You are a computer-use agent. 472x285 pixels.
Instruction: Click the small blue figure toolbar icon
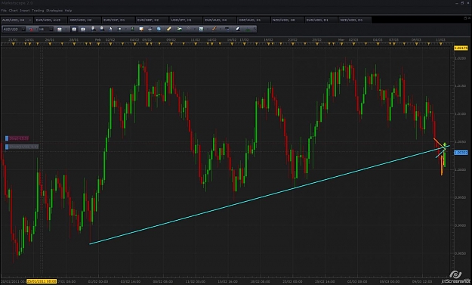(110, 29)
